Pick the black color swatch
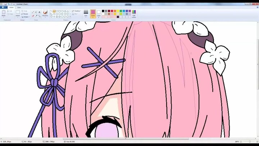This screenshot has width=259, height=146. tap(103, 11)
